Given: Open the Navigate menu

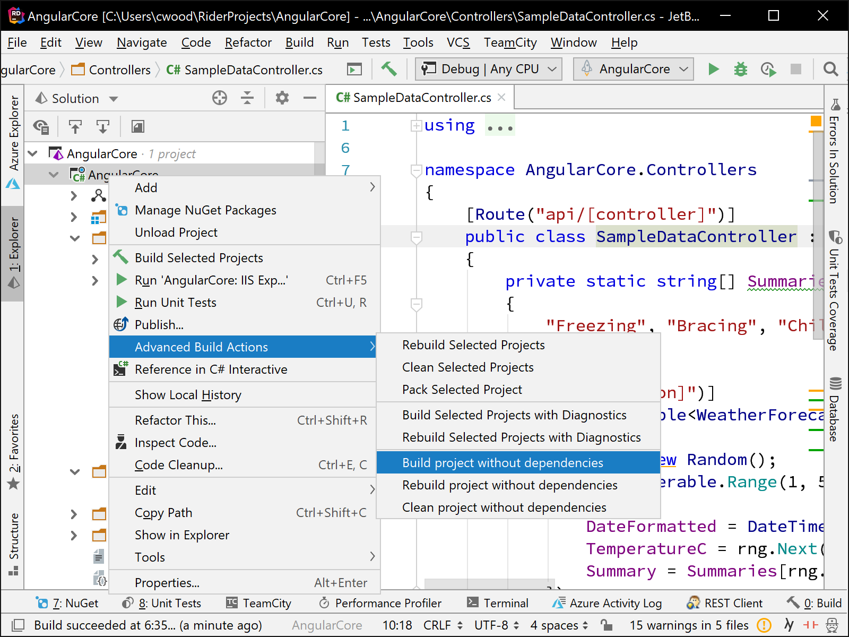Looking at the screenshot, I should tap(142, 42).
